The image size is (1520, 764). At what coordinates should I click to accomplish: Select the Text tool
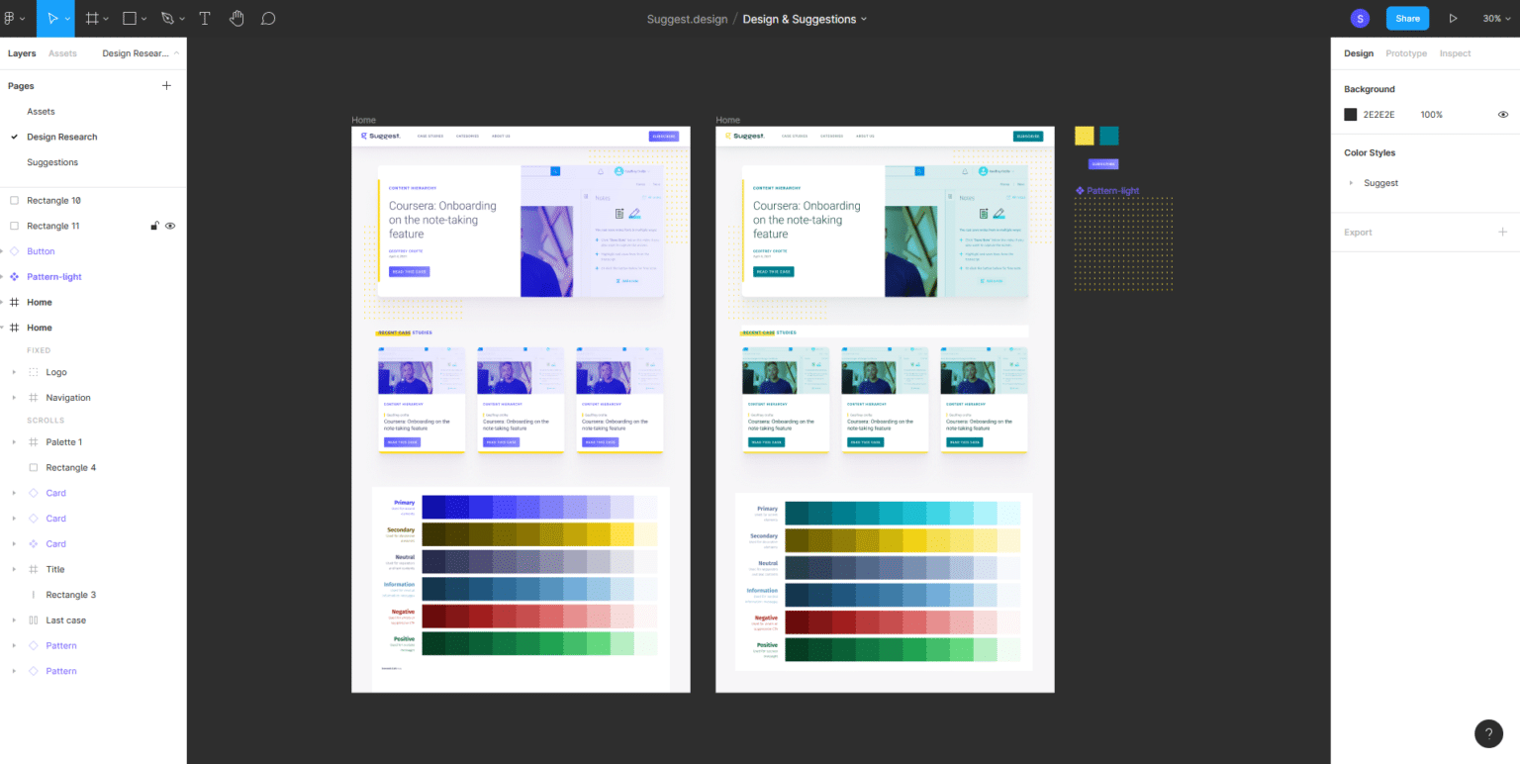(x=205, y=19)
